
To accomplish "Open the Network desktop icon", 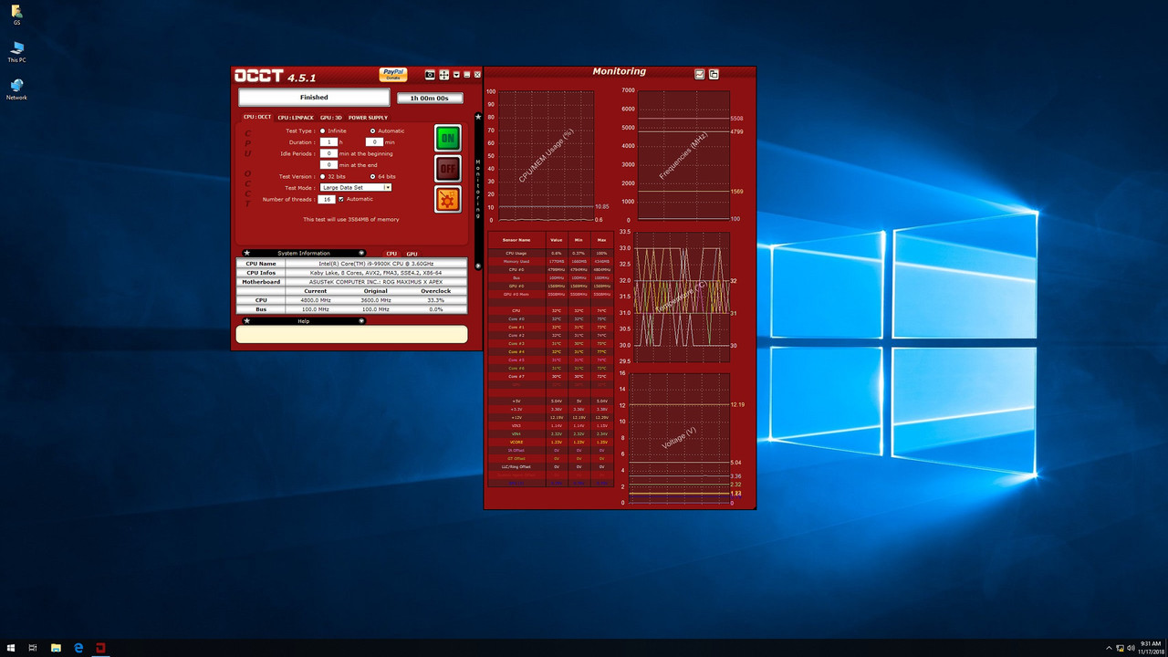I will (x=16, y=89).
